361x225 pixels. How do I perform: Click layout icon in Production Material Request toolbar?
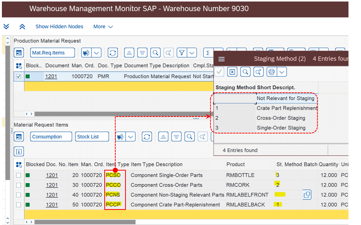pyautogui.click(x=86, y=53)
